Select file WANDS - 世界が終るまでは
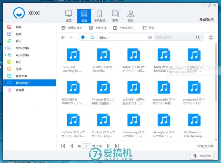This screenshot has width=221, height=163. pos(134,93)
